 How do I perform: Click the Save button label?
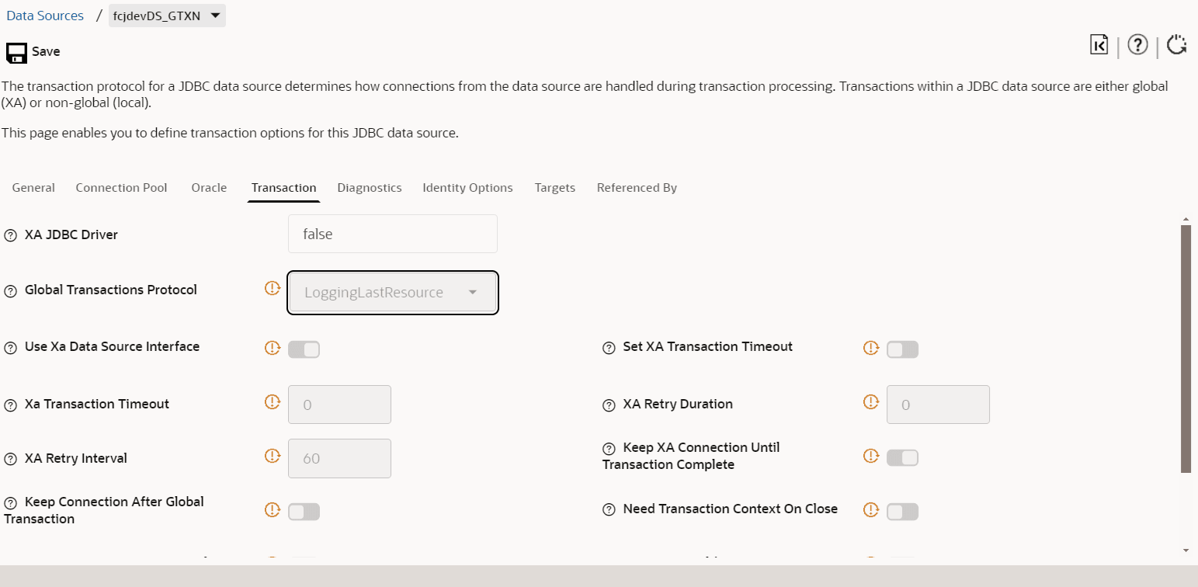pyautogui.click(x=46, y=52)
